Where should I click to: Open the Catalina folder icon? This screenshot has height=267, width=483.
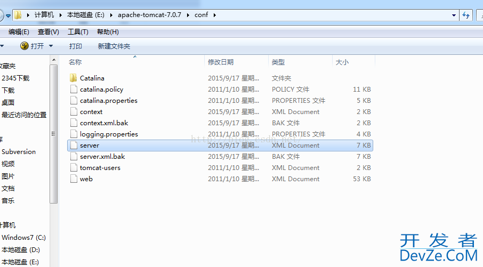[x=74, y=78]
